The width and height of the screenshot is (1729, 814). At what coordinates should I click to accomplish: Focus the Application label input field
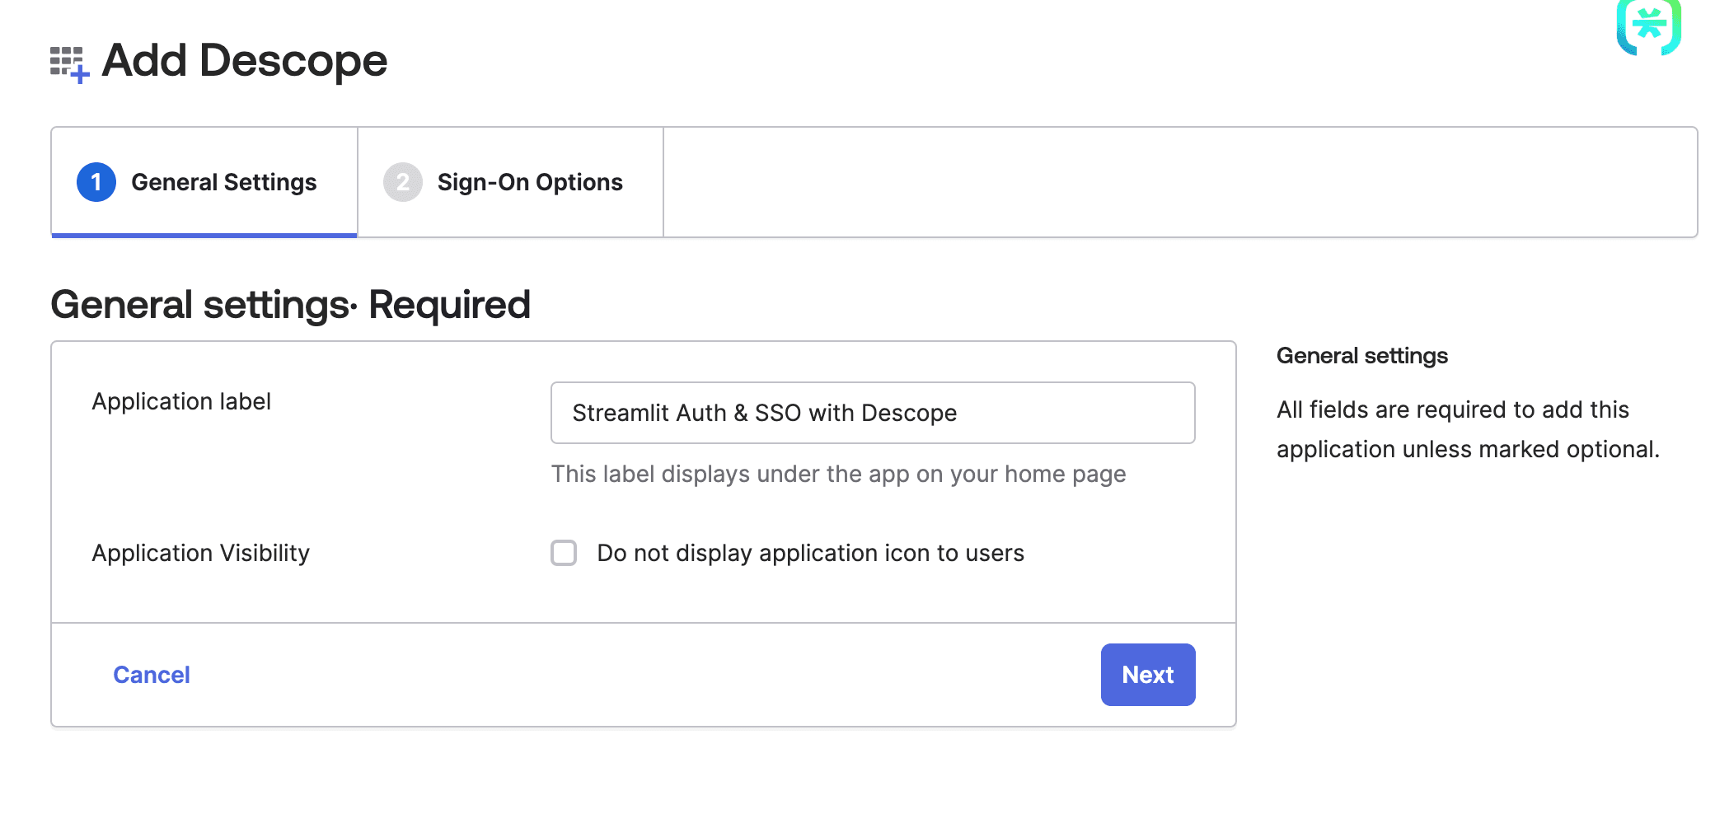(873, 413)
